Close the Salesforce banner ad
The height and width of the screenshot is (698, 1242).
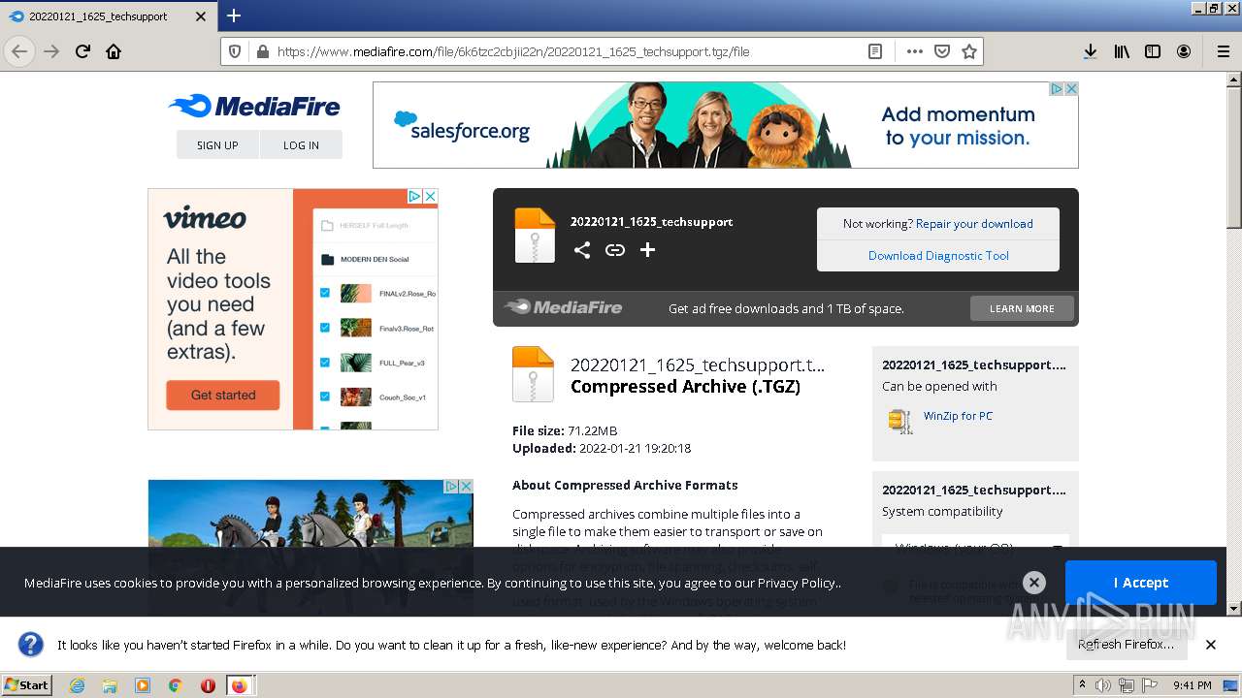tap(1071, 88)
